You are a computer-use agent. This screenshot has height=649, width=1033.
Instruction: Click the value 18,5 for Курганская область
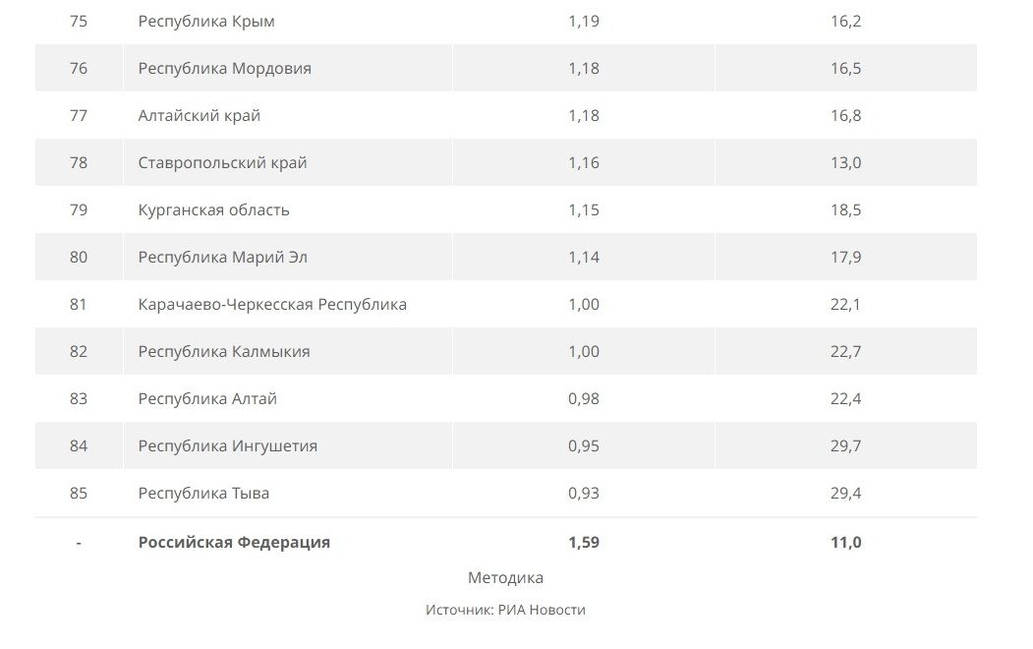846,210
